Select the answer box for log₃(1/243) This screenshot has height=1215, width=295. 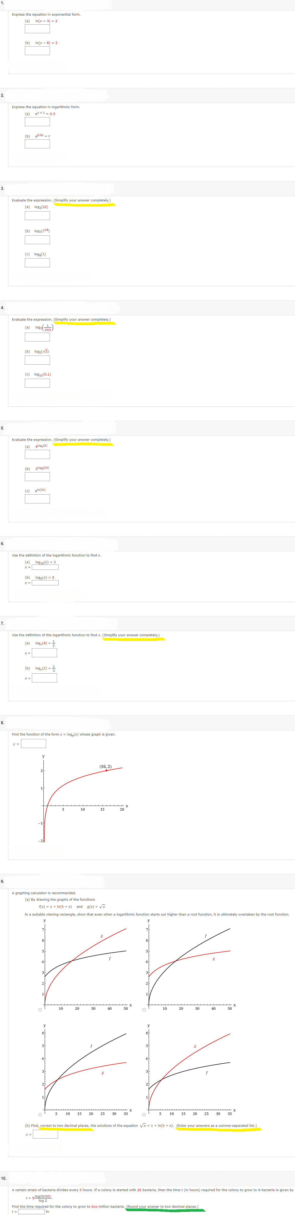[37, 337]
